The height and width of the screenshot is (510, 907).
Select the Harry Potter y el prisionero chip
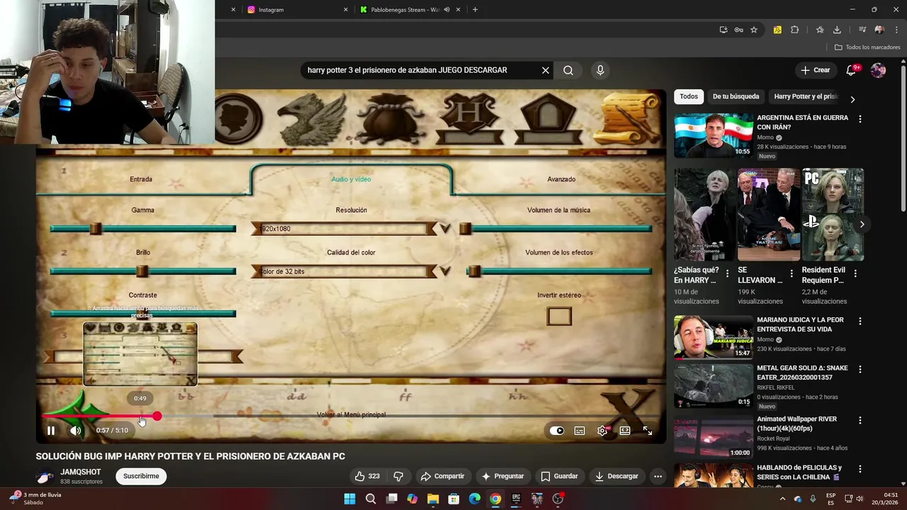click(x=806, y=96)
